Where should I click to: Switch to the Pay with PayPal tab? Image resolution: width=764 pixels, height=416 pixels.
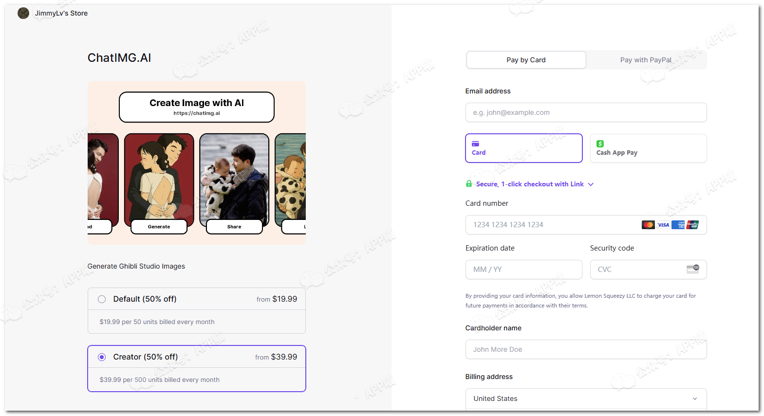coord(646,60)
